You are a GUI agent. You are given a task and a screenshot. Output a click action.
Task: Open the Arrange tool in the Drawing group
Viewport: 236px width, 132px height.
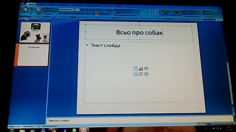[164, 12]
